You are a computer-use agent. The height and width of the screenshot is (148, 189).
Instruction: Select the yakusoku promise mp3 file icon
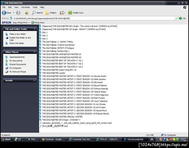(41, 123)
